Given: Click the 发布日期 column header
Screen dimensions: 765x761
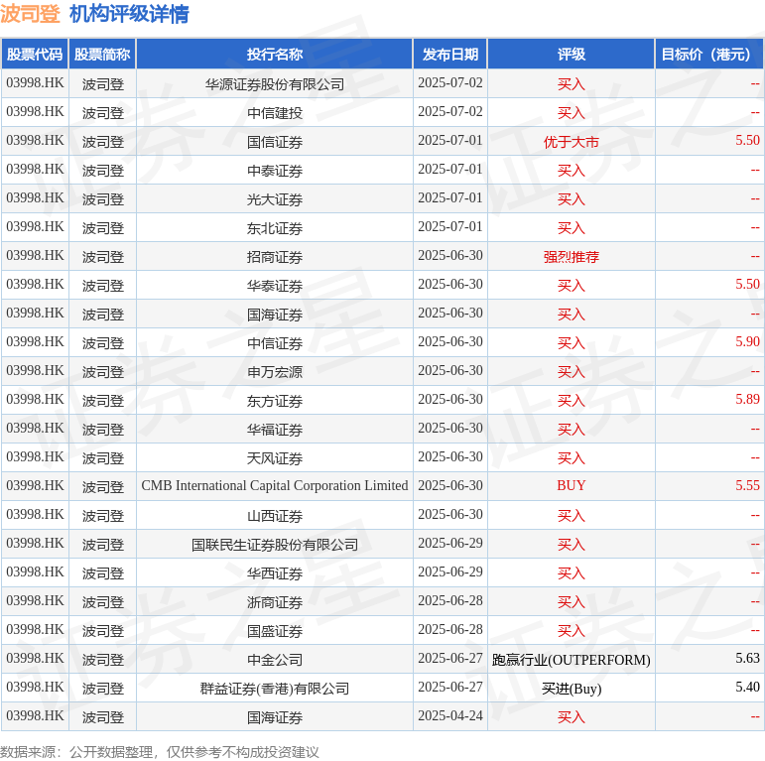Looking at the screenshot, I should (x=450, y=55).
